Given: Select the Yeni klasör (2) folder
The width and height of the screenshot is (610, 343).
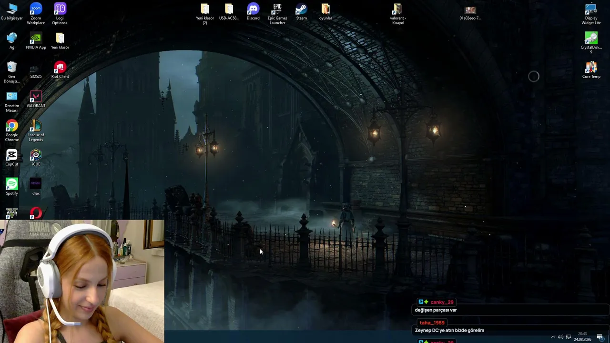Looking at the screenshot, I should (x=205, y=14).
